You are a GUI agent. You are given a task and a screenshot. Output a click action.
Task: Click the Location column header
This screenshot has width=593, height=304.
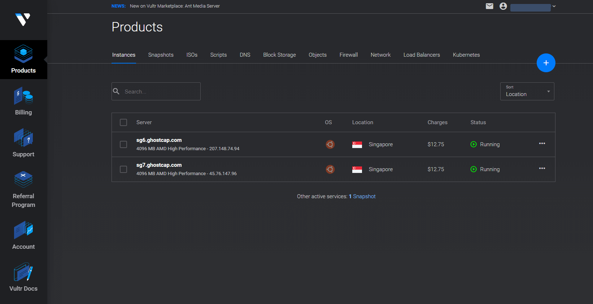coord(363,122)
